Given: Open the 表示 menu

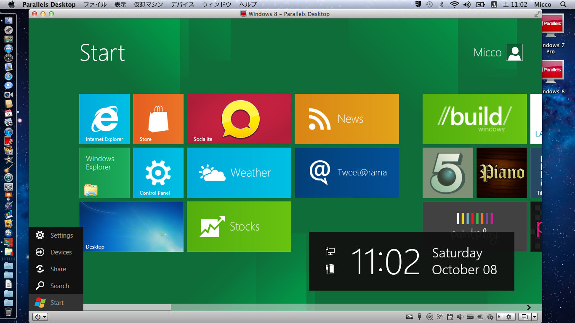Looking at the screenshot, I should tap(120, 4).
